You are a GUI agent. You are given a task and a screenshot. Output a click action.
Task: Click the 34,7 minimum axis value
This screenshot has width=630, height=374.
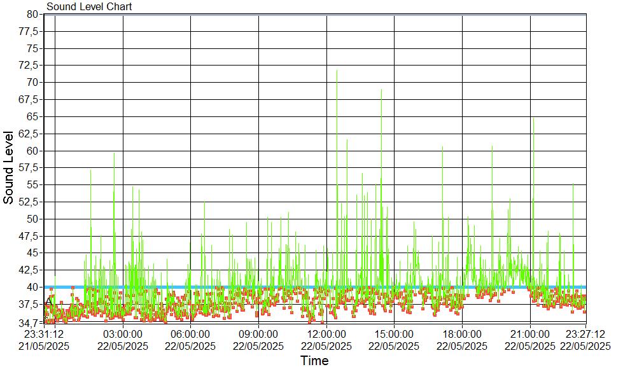31,323
